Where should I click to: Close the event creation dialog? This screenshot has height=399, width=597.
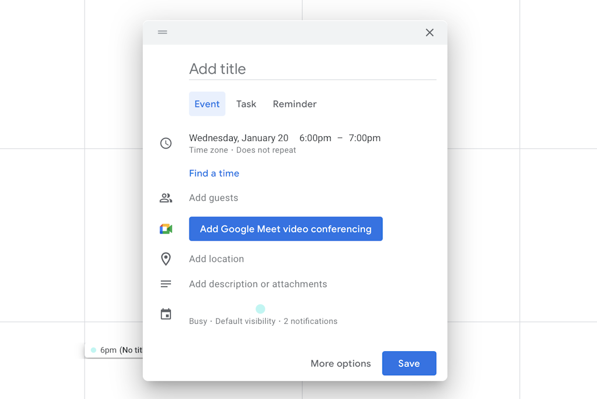[x=430, y=33]
